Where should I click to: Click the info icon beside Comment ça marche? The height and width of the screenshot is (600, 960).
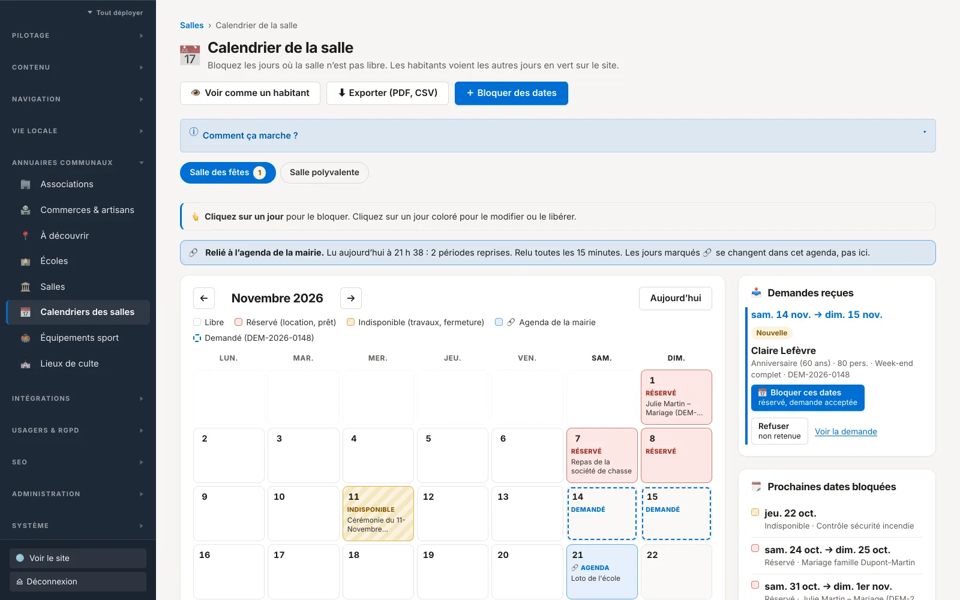[194, 132]
